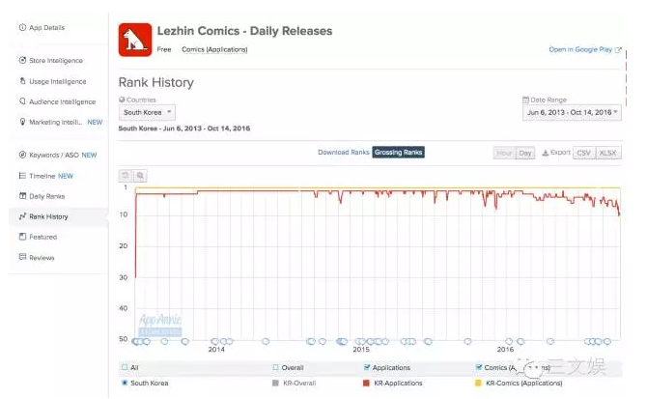This screenshot has width=647, height=399.
Task: Click the Usage Intelligence icon
Action: [x=23, y=81]
